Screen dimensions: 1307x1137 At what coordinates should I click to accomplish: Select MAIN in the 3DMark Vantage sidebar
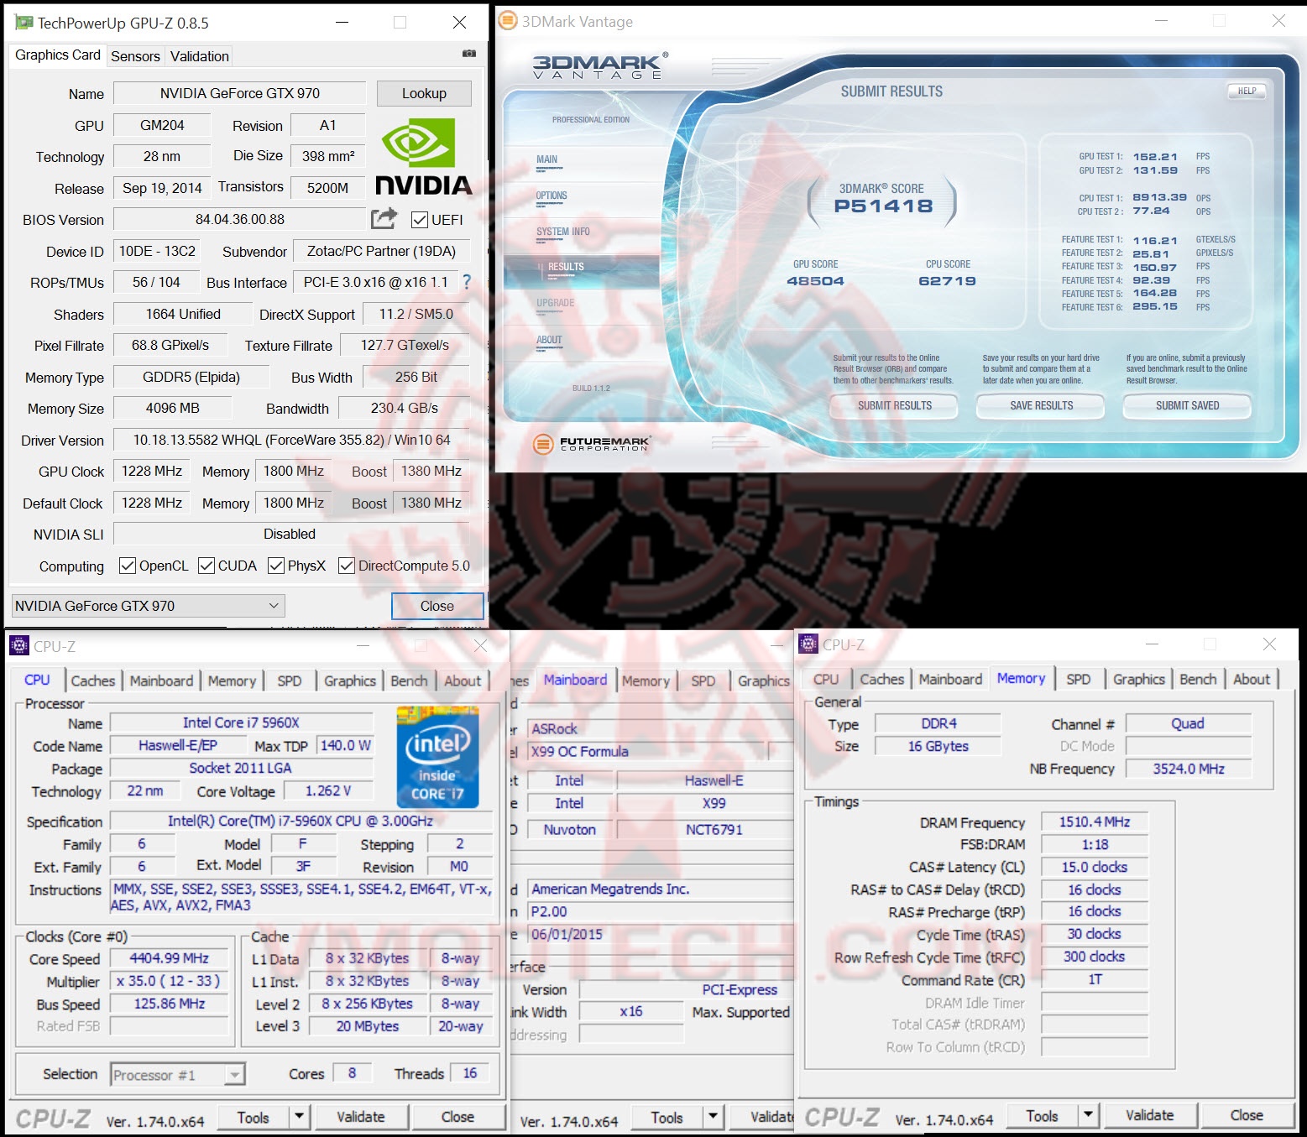(x=547, y=159)
